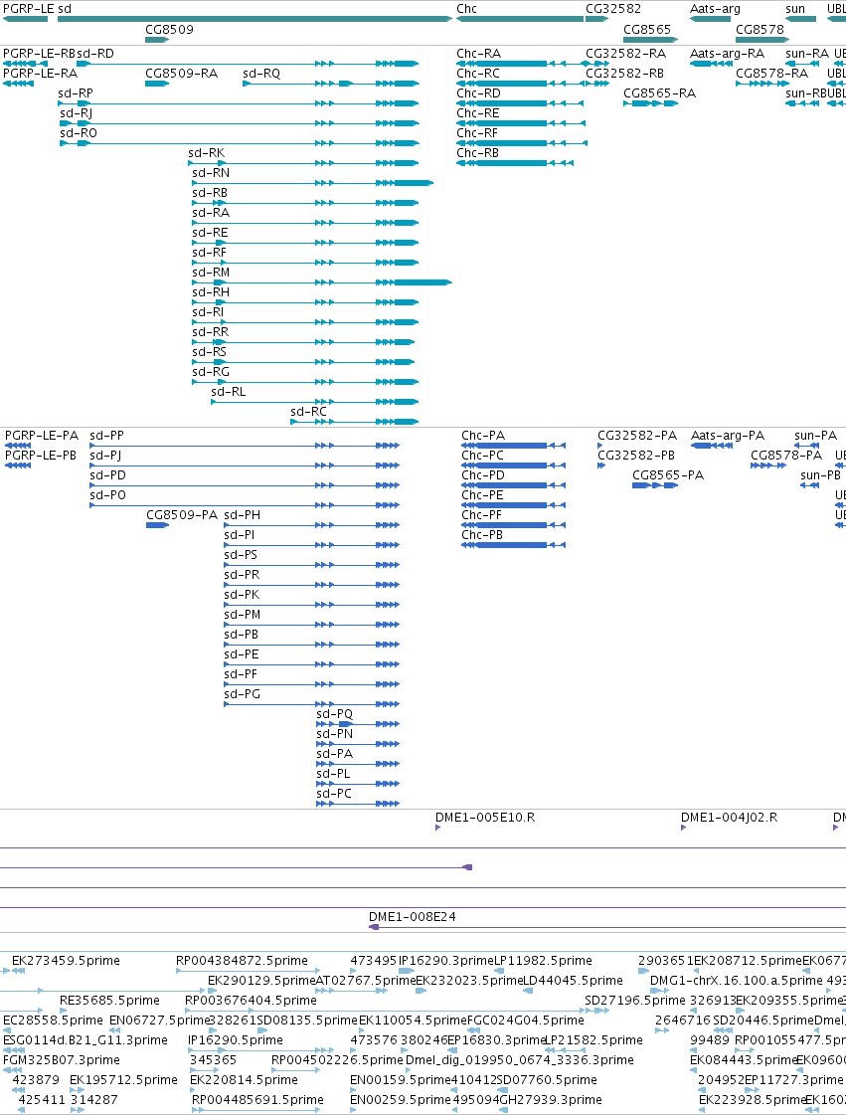The width and height of the screenshot is (846, 1115).
Task: Select transcript Aats-arg-RA
Action: (x=711, y=64)
